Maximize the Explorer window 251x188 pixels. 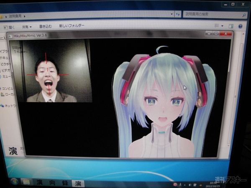pos(233,4)
